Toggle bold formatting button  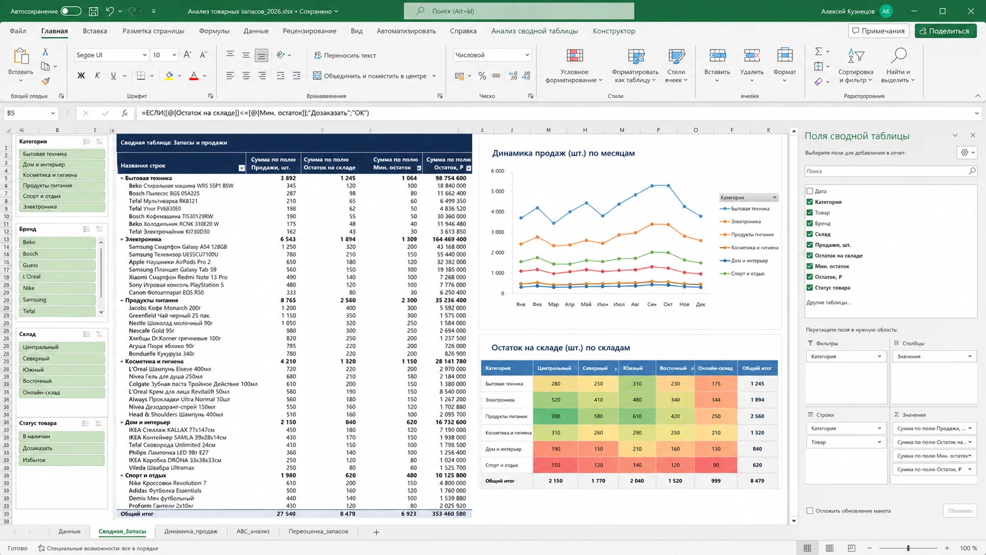pos(81,75)
